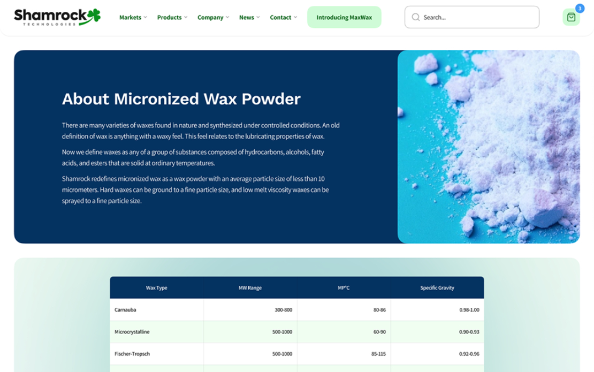The width and height of the screenshot is (594, 372).
Task: Open the Company dropdown chevron
Action: (227, 17)
